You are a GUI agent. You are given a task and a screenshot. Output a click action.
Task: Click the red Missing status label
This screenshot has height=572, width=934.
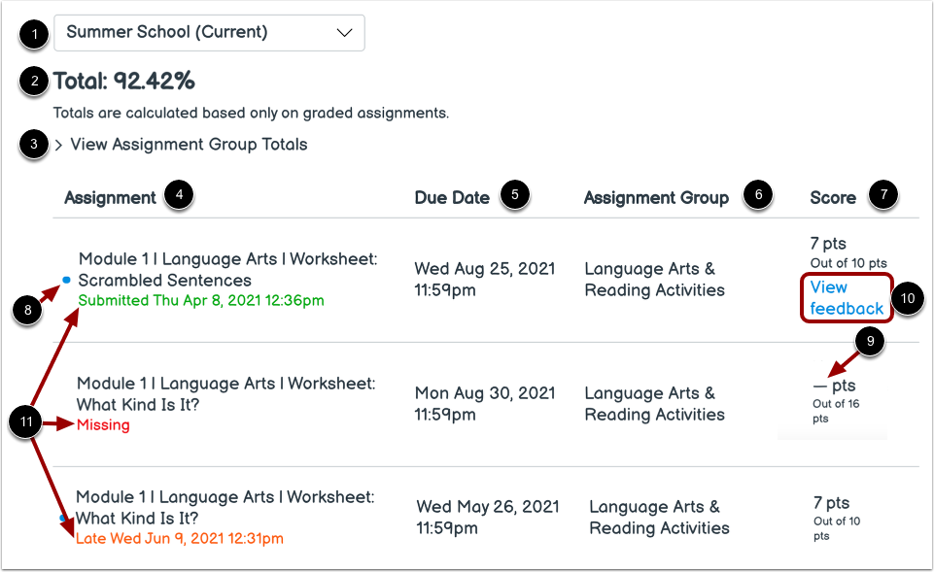point(102,424)
